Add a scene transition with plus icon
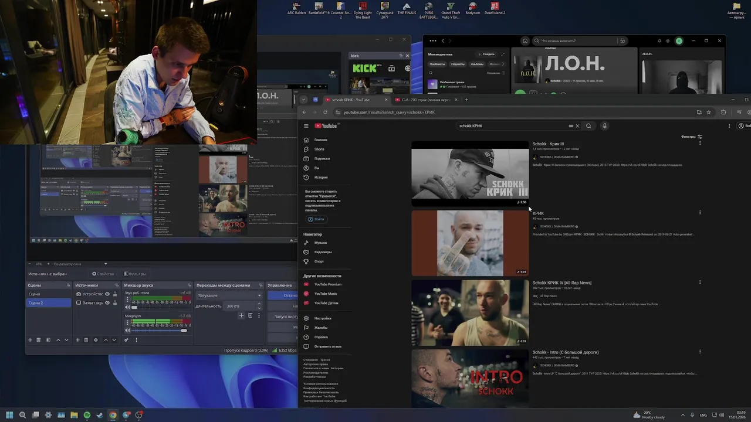 click(x=241, y=315)
